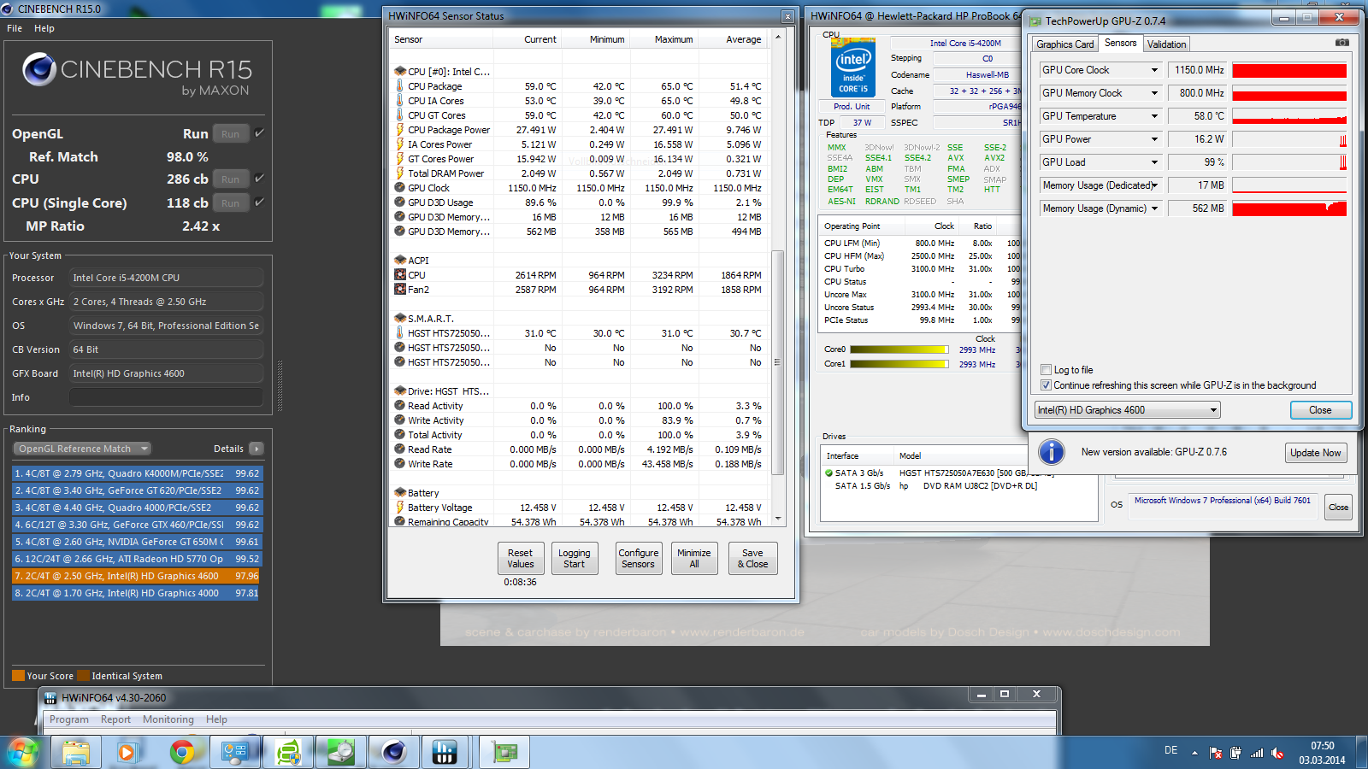Viewport: 1368px width, 769px height.
Task: Click the GPU Temperature history graph
Action: coord(1289,116)
